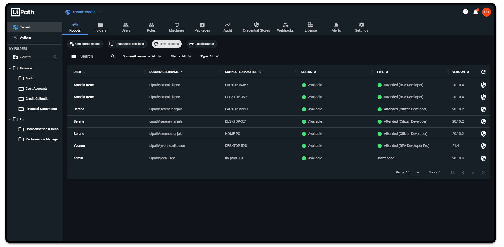Open shield icon for fin-prod-001 row
This screenshot has width=504, height=247.
483,158
